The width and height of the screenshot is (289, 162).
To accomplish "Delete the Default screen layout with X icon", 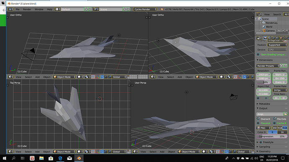I will [x=90, y=9].
